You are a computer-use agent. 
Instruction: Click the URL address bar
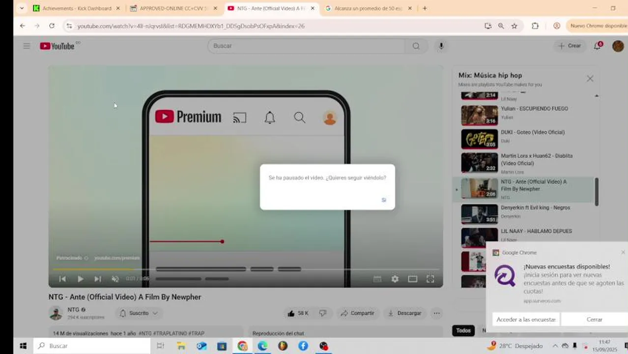275,26
